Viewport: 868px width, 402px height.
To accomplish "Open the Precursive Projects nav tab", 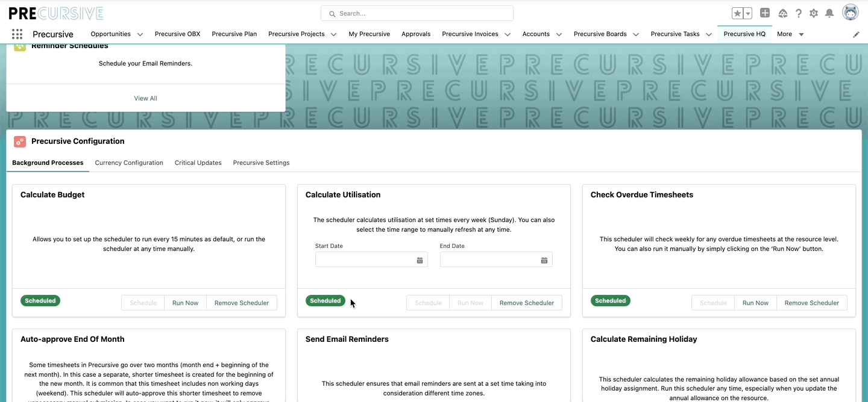I will click(x=297, y=34).
